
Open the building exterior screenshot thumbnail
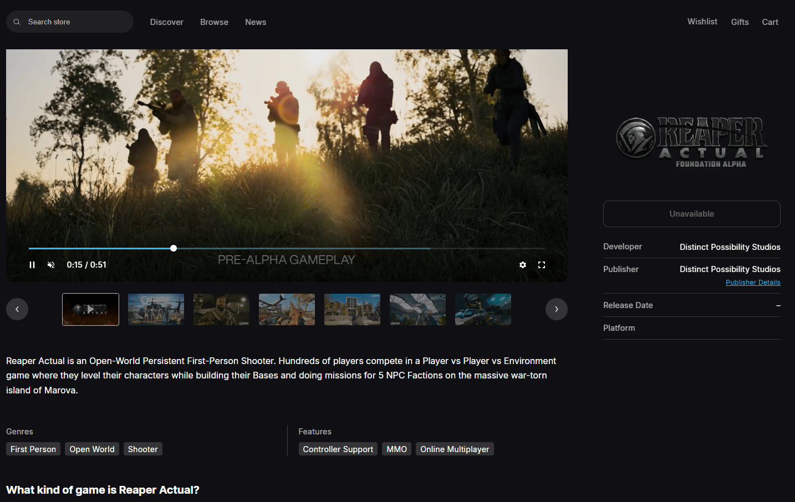click(352, 309)
